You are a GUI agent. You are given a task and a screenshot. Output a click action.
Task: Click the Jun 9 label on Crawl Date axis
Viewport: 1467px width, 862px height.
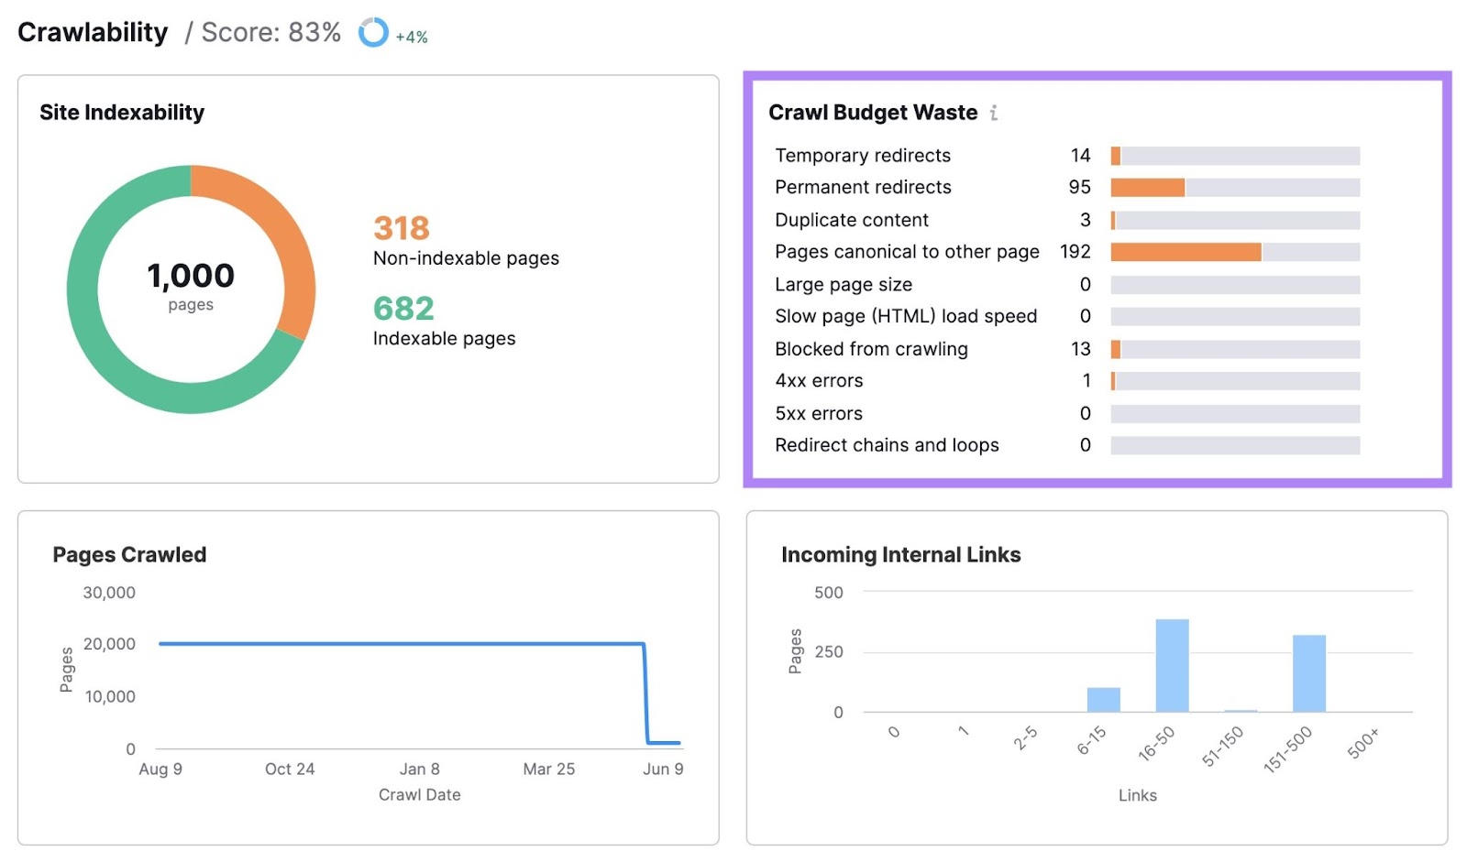coord(663,769)
